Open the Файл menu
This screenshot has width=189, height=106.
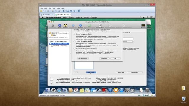[65, 17]
